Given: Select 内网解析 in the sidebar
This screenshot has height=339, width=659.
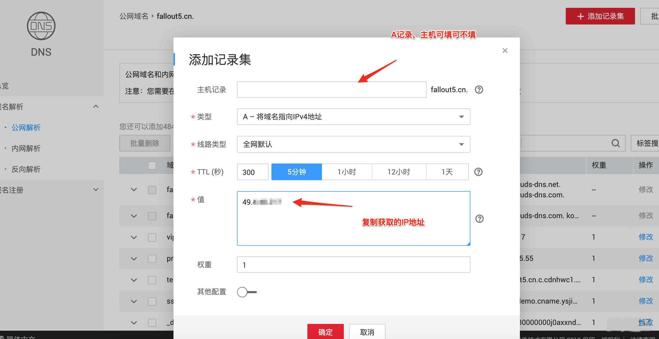Looking at the screenshot, I should (26, 148).
